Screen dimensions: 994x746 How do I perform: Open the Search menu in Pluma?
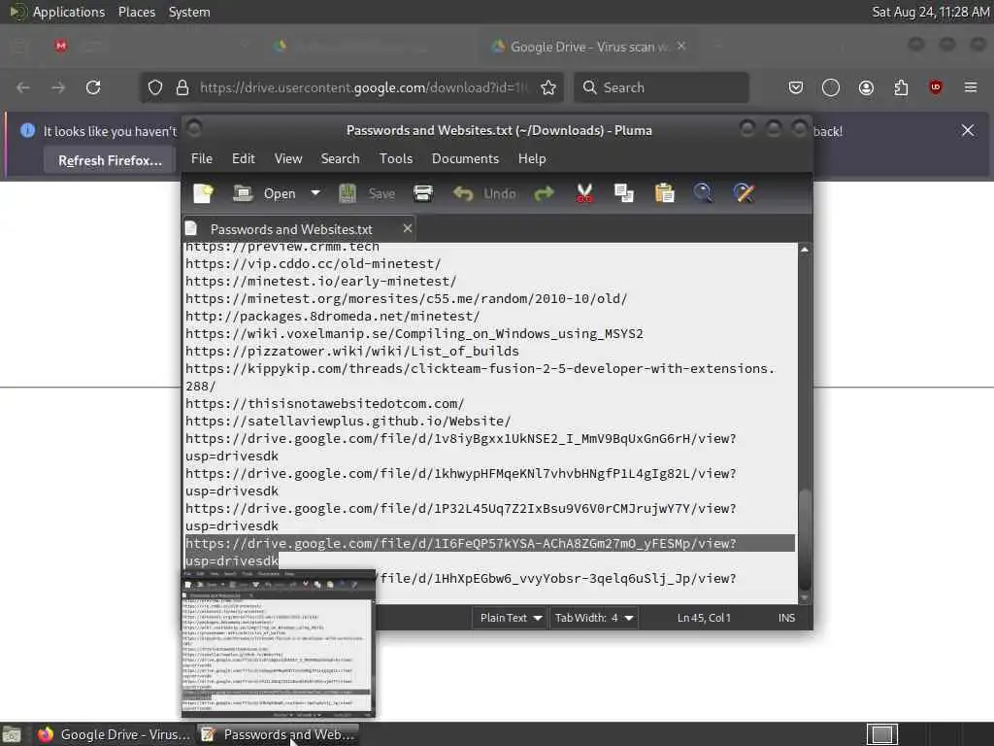[340, 158]
